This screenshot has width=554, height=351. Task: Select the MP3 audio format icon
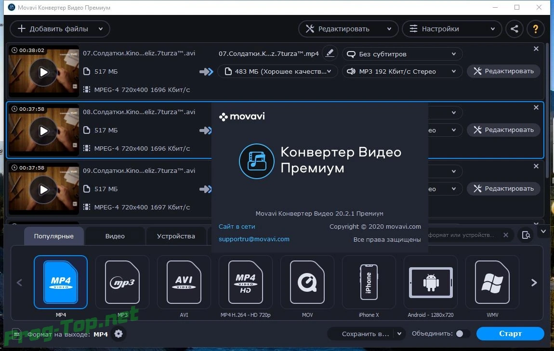click(x=122, y=282)
